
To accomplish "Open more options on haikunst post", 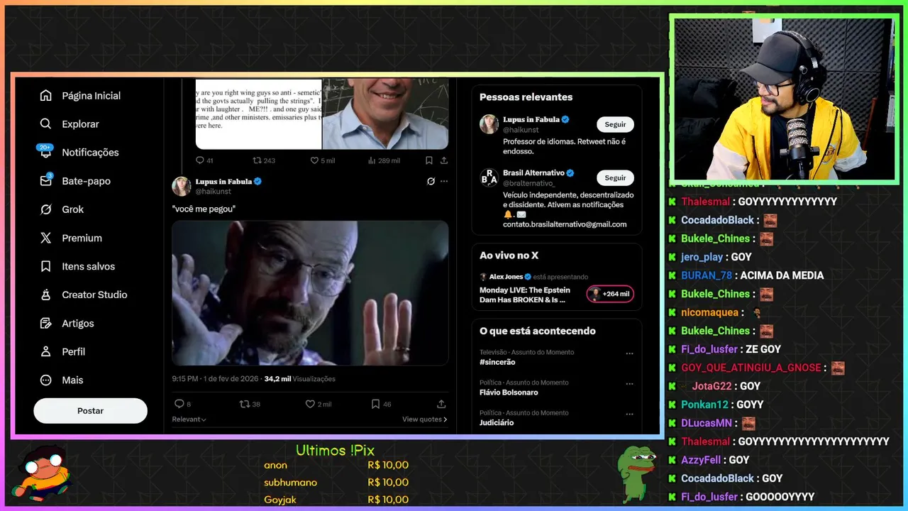I will tap(444, 181).
